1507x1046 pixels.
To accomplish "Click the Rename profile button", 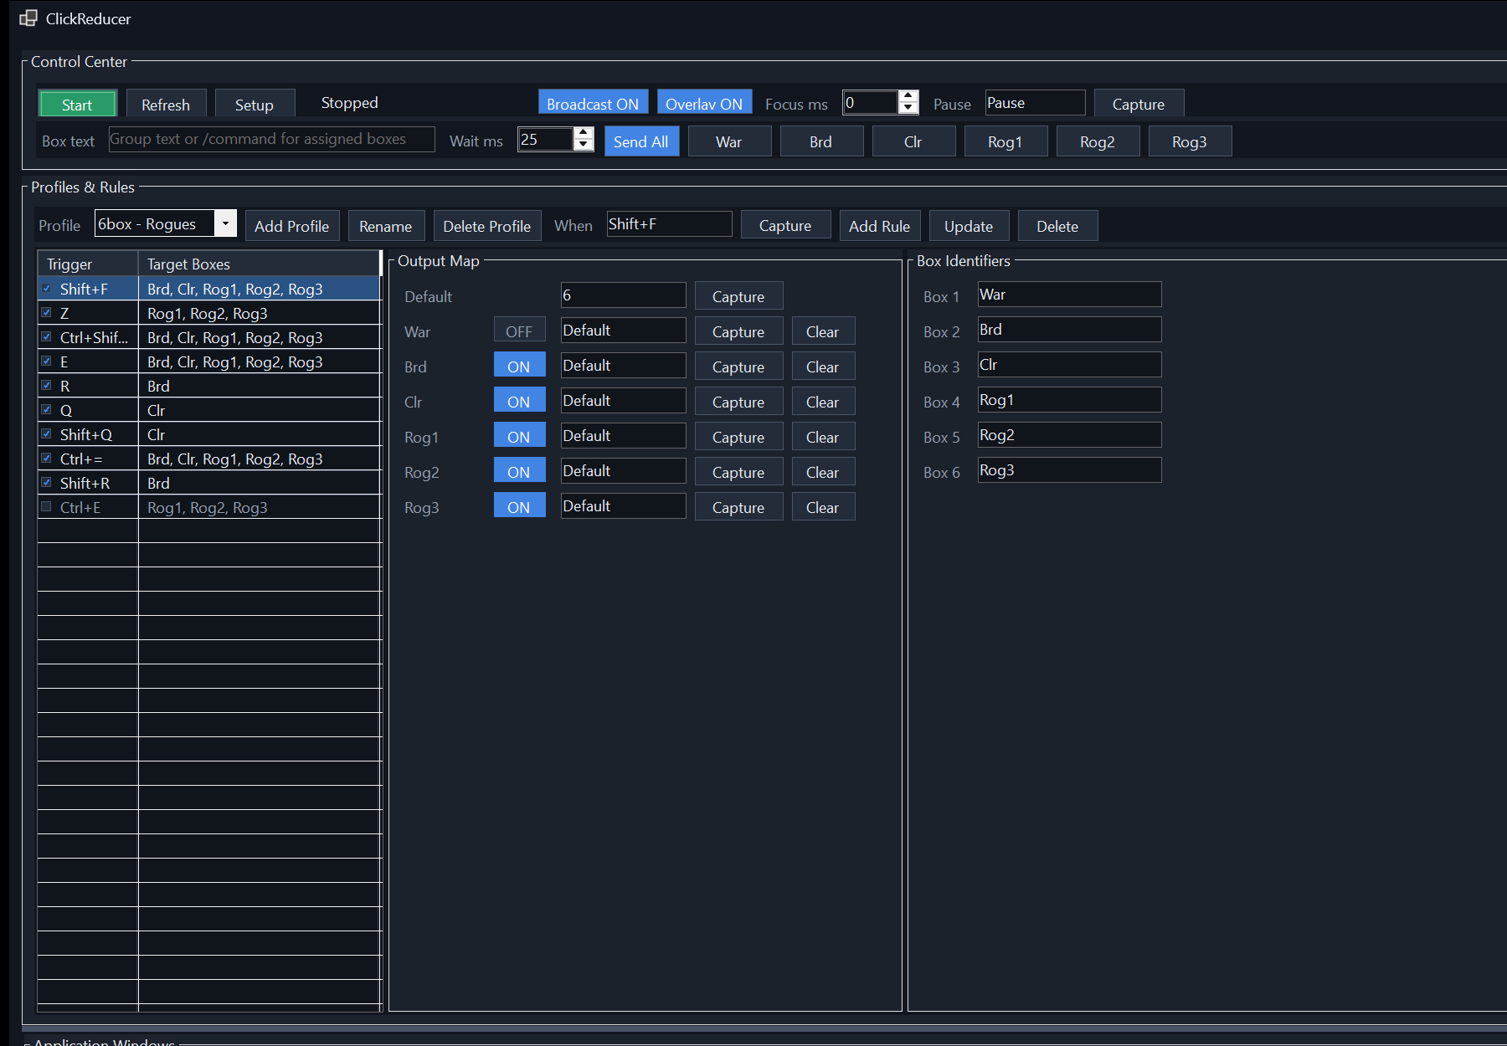I will (x=386, y=226).
